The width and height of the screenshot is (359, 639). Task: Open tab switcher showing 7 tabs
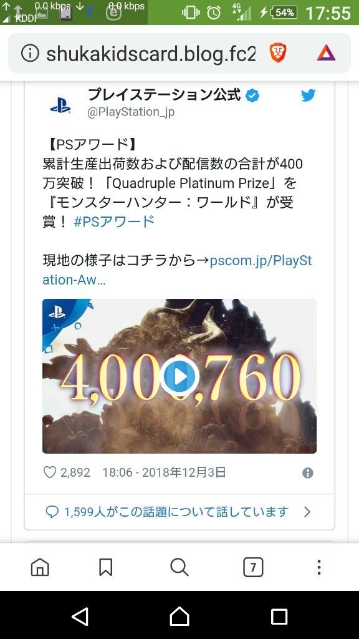click(253, 567)
